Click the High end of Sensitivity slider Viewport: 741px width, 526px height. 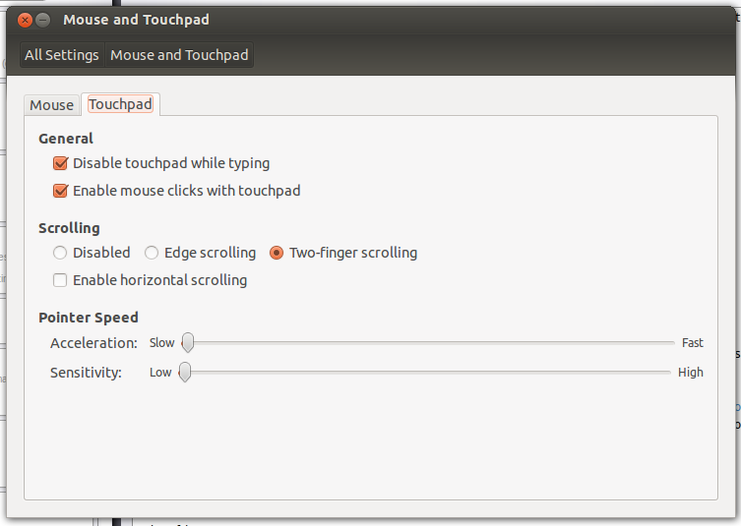tap(691, 372)
